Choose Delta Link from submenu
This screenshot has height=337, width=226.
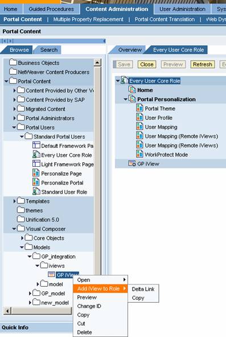(143, 289)
